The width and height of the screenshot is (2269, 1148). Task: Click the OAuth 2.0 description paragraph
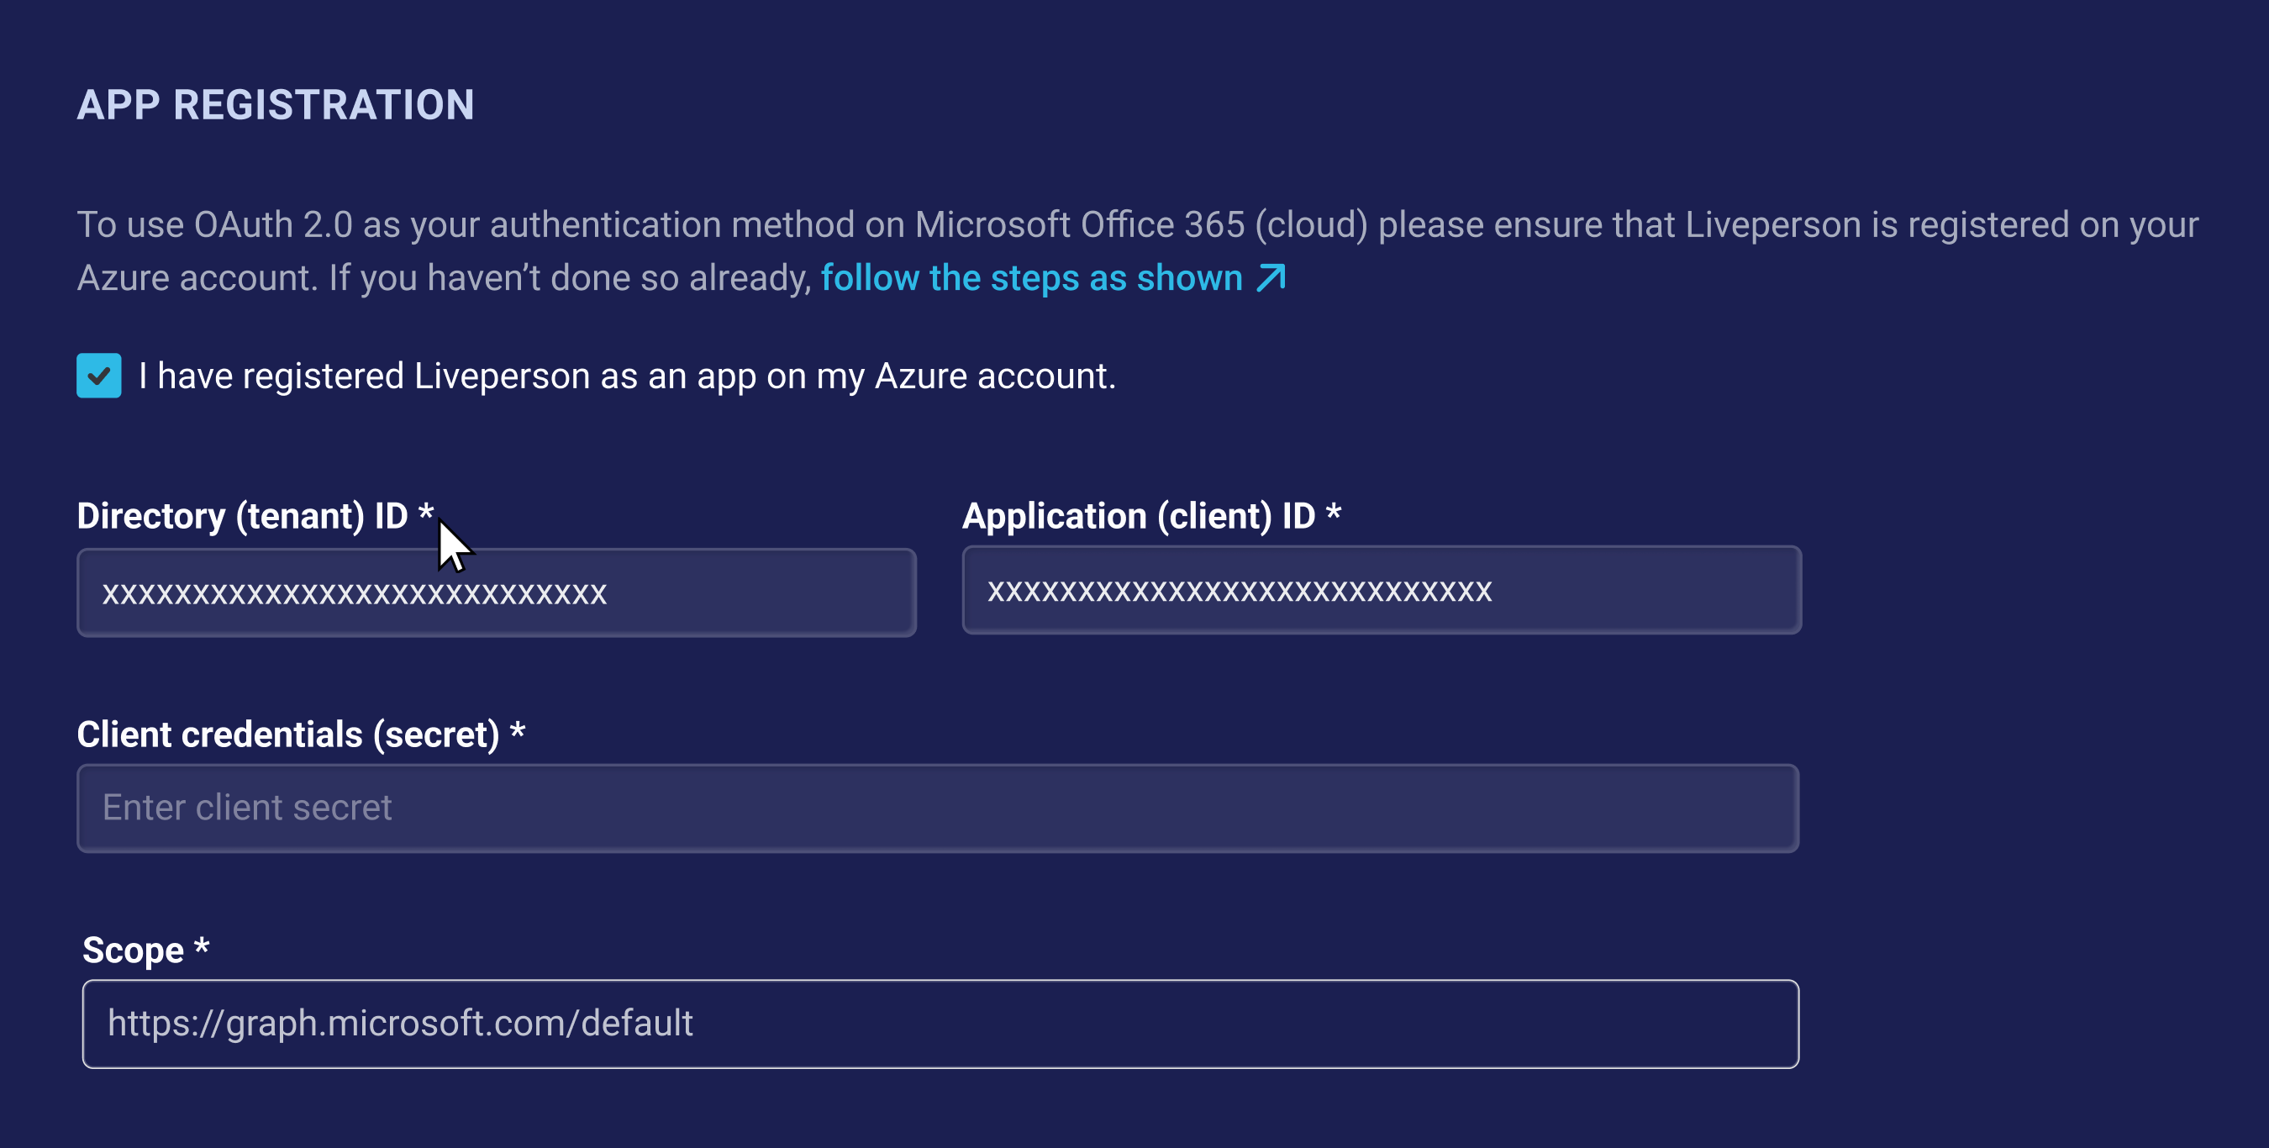click(x=1137, y=251)
